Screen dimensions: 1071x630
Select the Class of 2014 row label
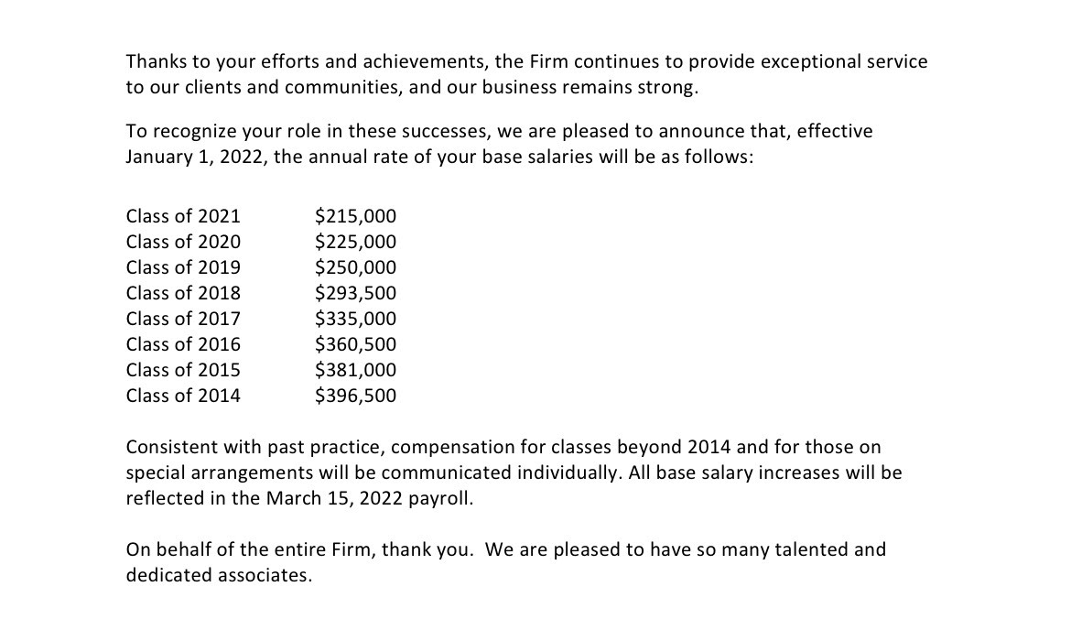click(x=183, y=396)
